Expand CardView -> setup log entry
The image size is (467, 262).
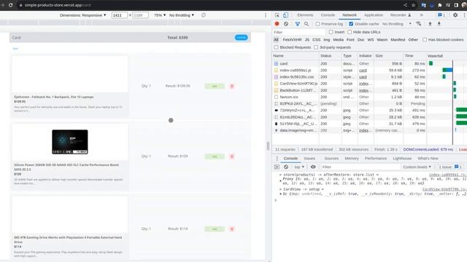tap(280, 189)
